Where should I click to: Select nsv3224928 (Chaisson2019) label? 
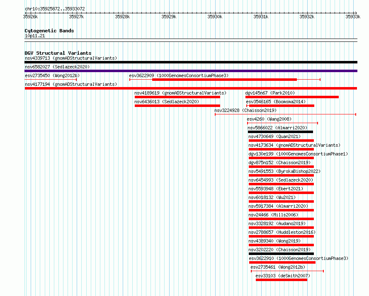[x=245, y=110]
